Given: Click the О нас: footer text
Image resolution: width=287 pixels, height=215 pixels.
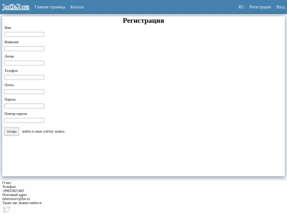Looking at the screenshot, I should coord(7,183).
